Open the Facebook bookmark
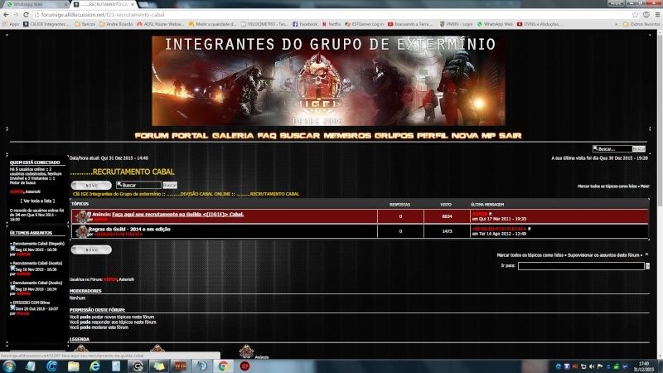The width and height of the screenshot is (663, 373). tap(305, 24)
